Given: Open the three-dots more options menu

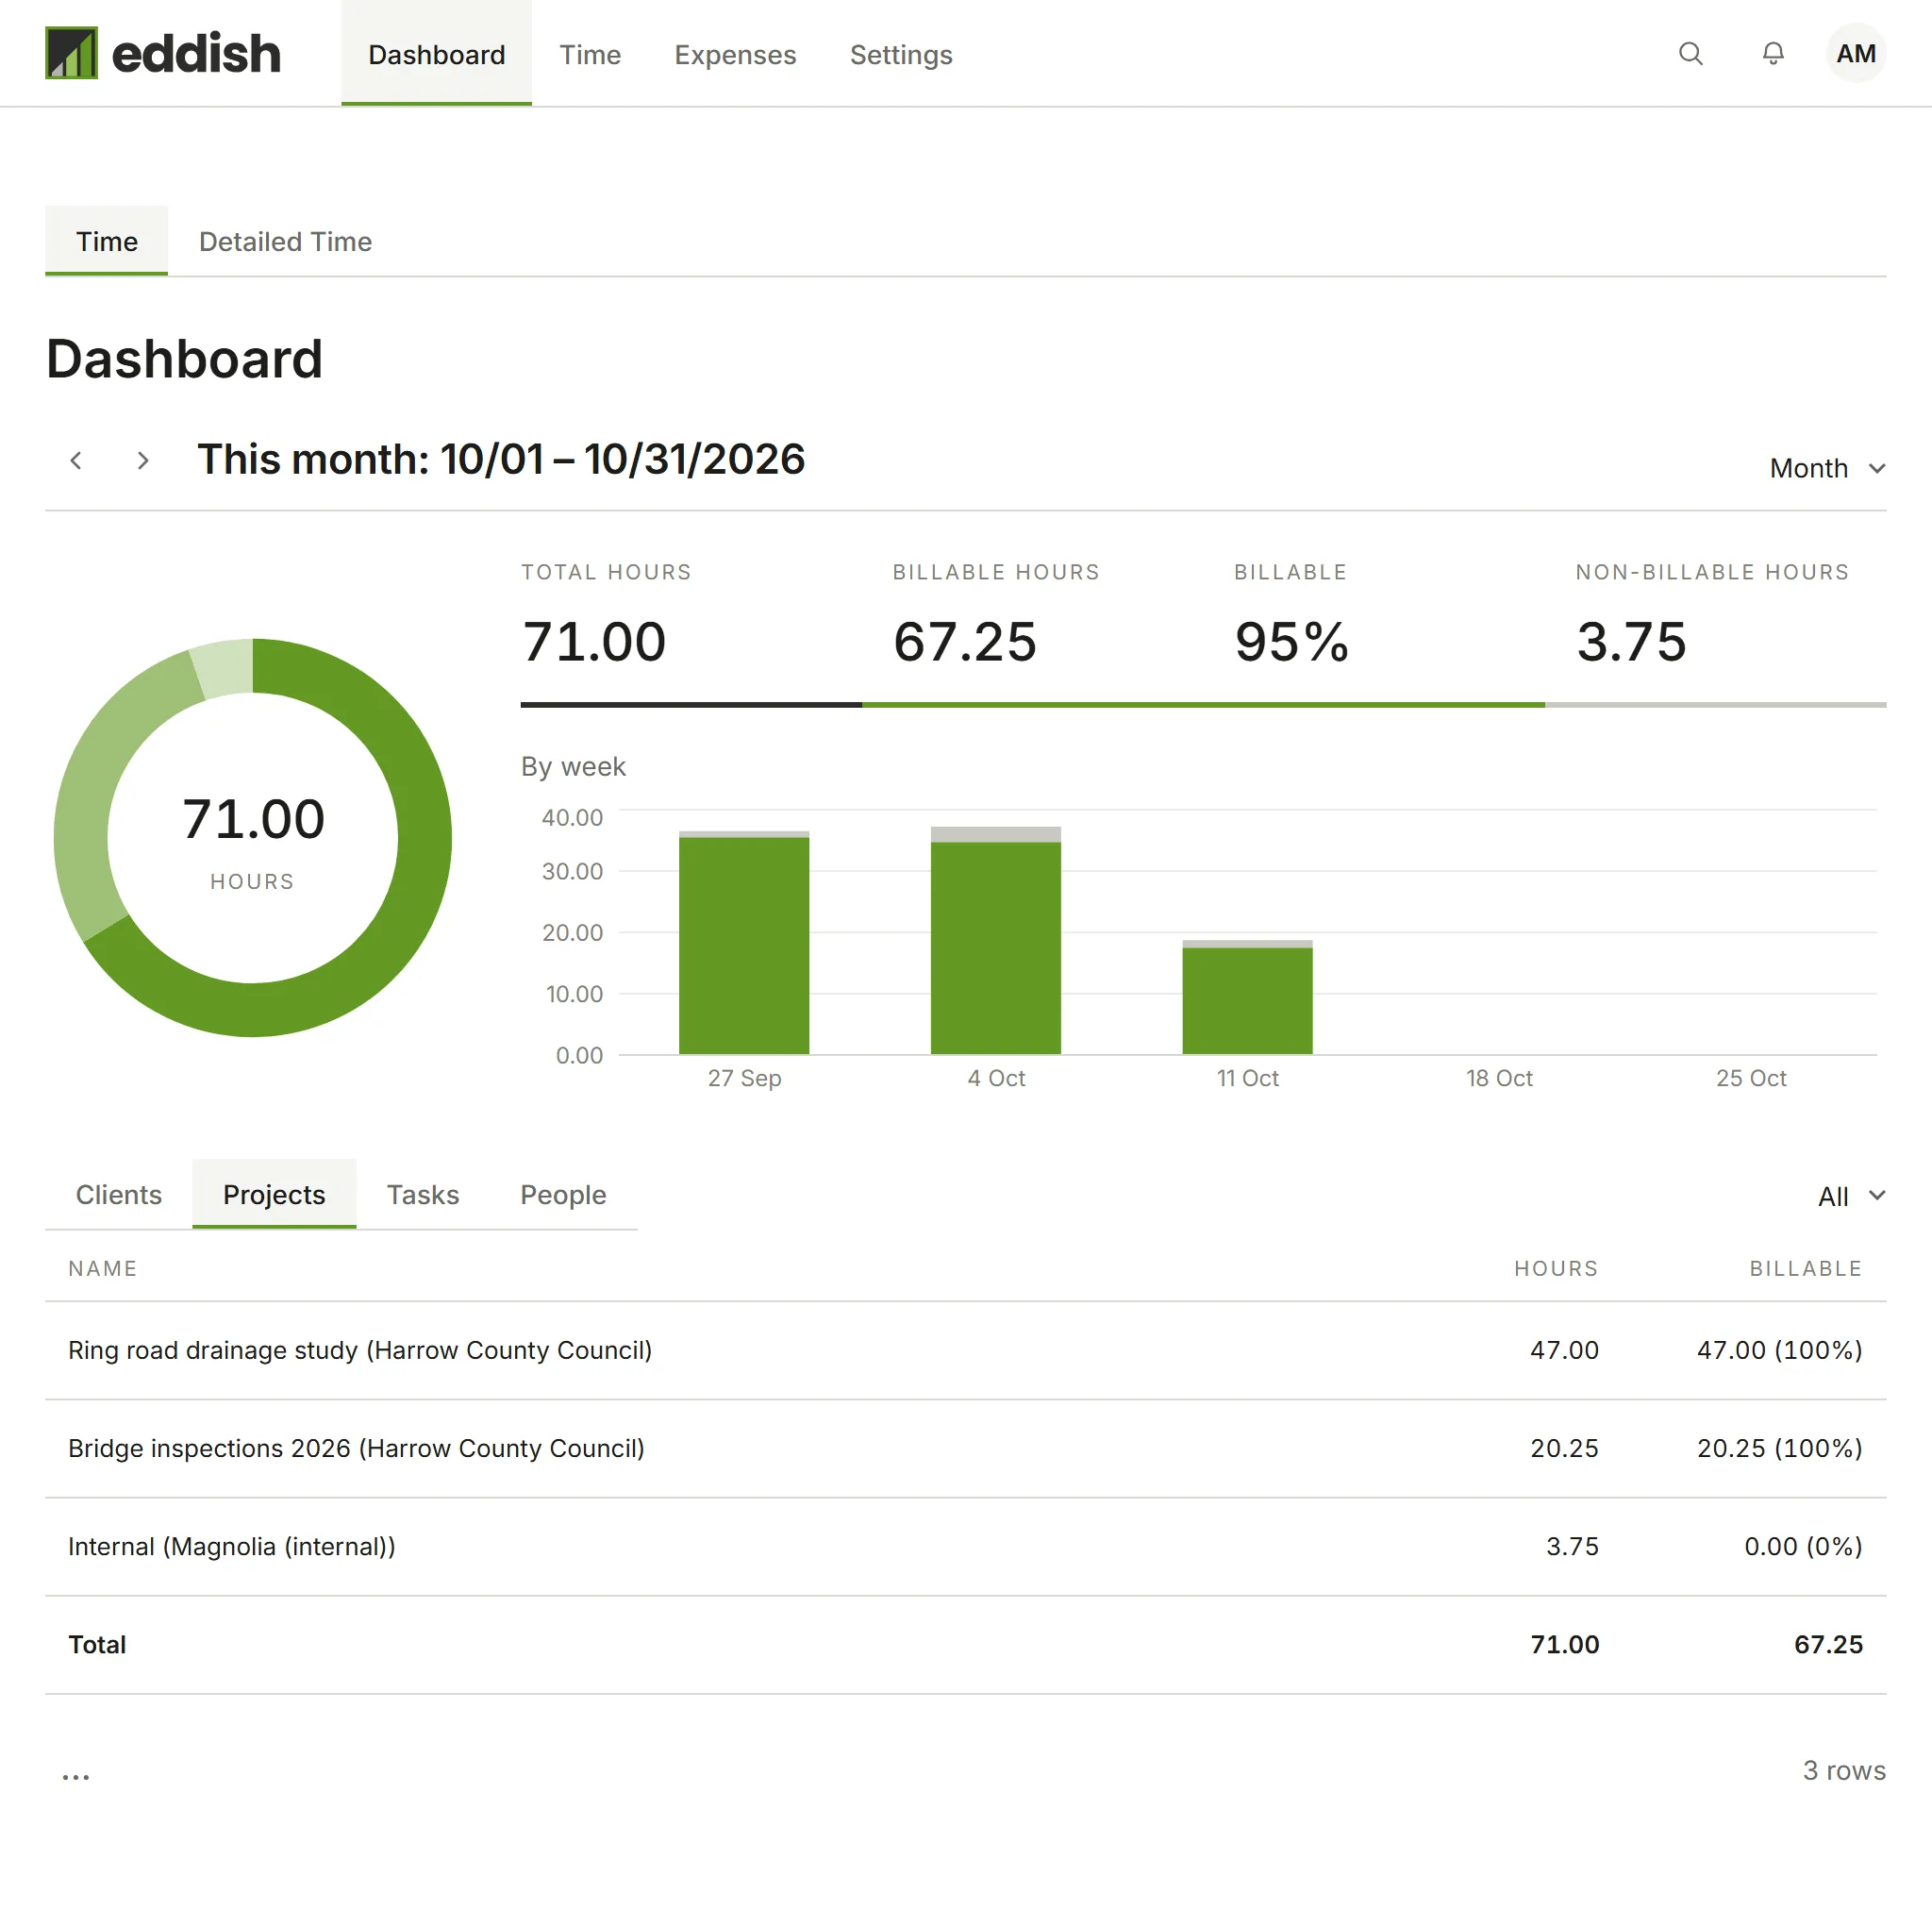Looking at the screenshot, I should pyautogui.click(x=76, y=1777).
